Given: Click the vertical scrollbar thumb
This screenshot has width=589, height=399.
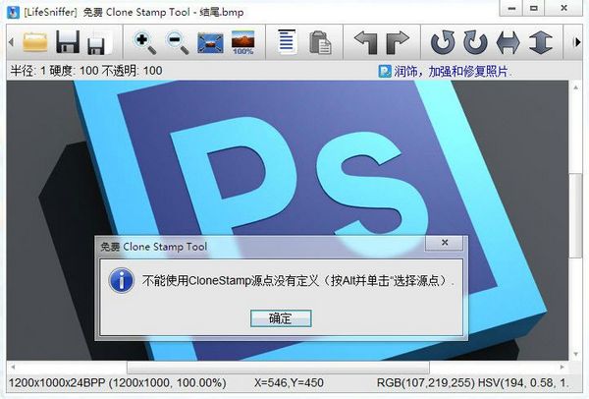Looking at the screenshot, I should coord(576,215).
